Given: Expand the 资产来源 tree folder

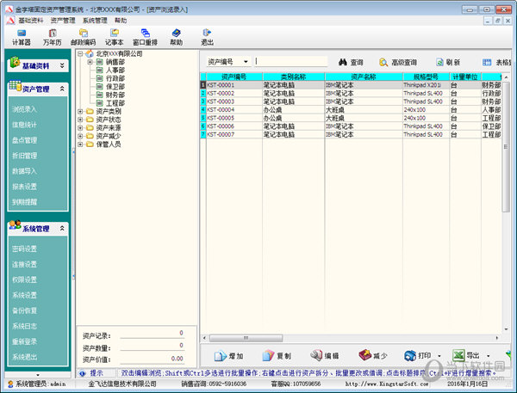Looking at the screenshot, I should (x=80, y=128).
